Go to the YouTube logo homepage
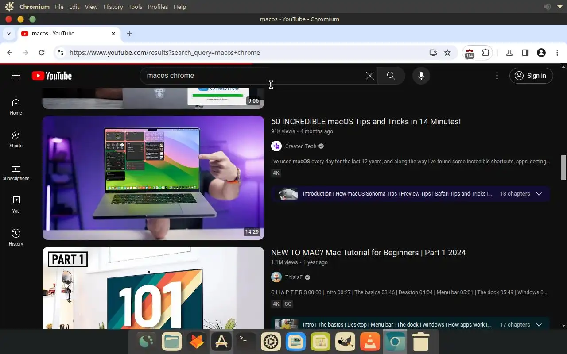Image resolution: width=567 pixels, height=354 pixels. tap(52, 76)
